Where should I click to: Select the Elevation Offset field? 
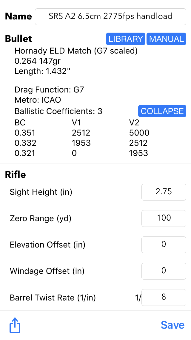[x=164, y=245]
